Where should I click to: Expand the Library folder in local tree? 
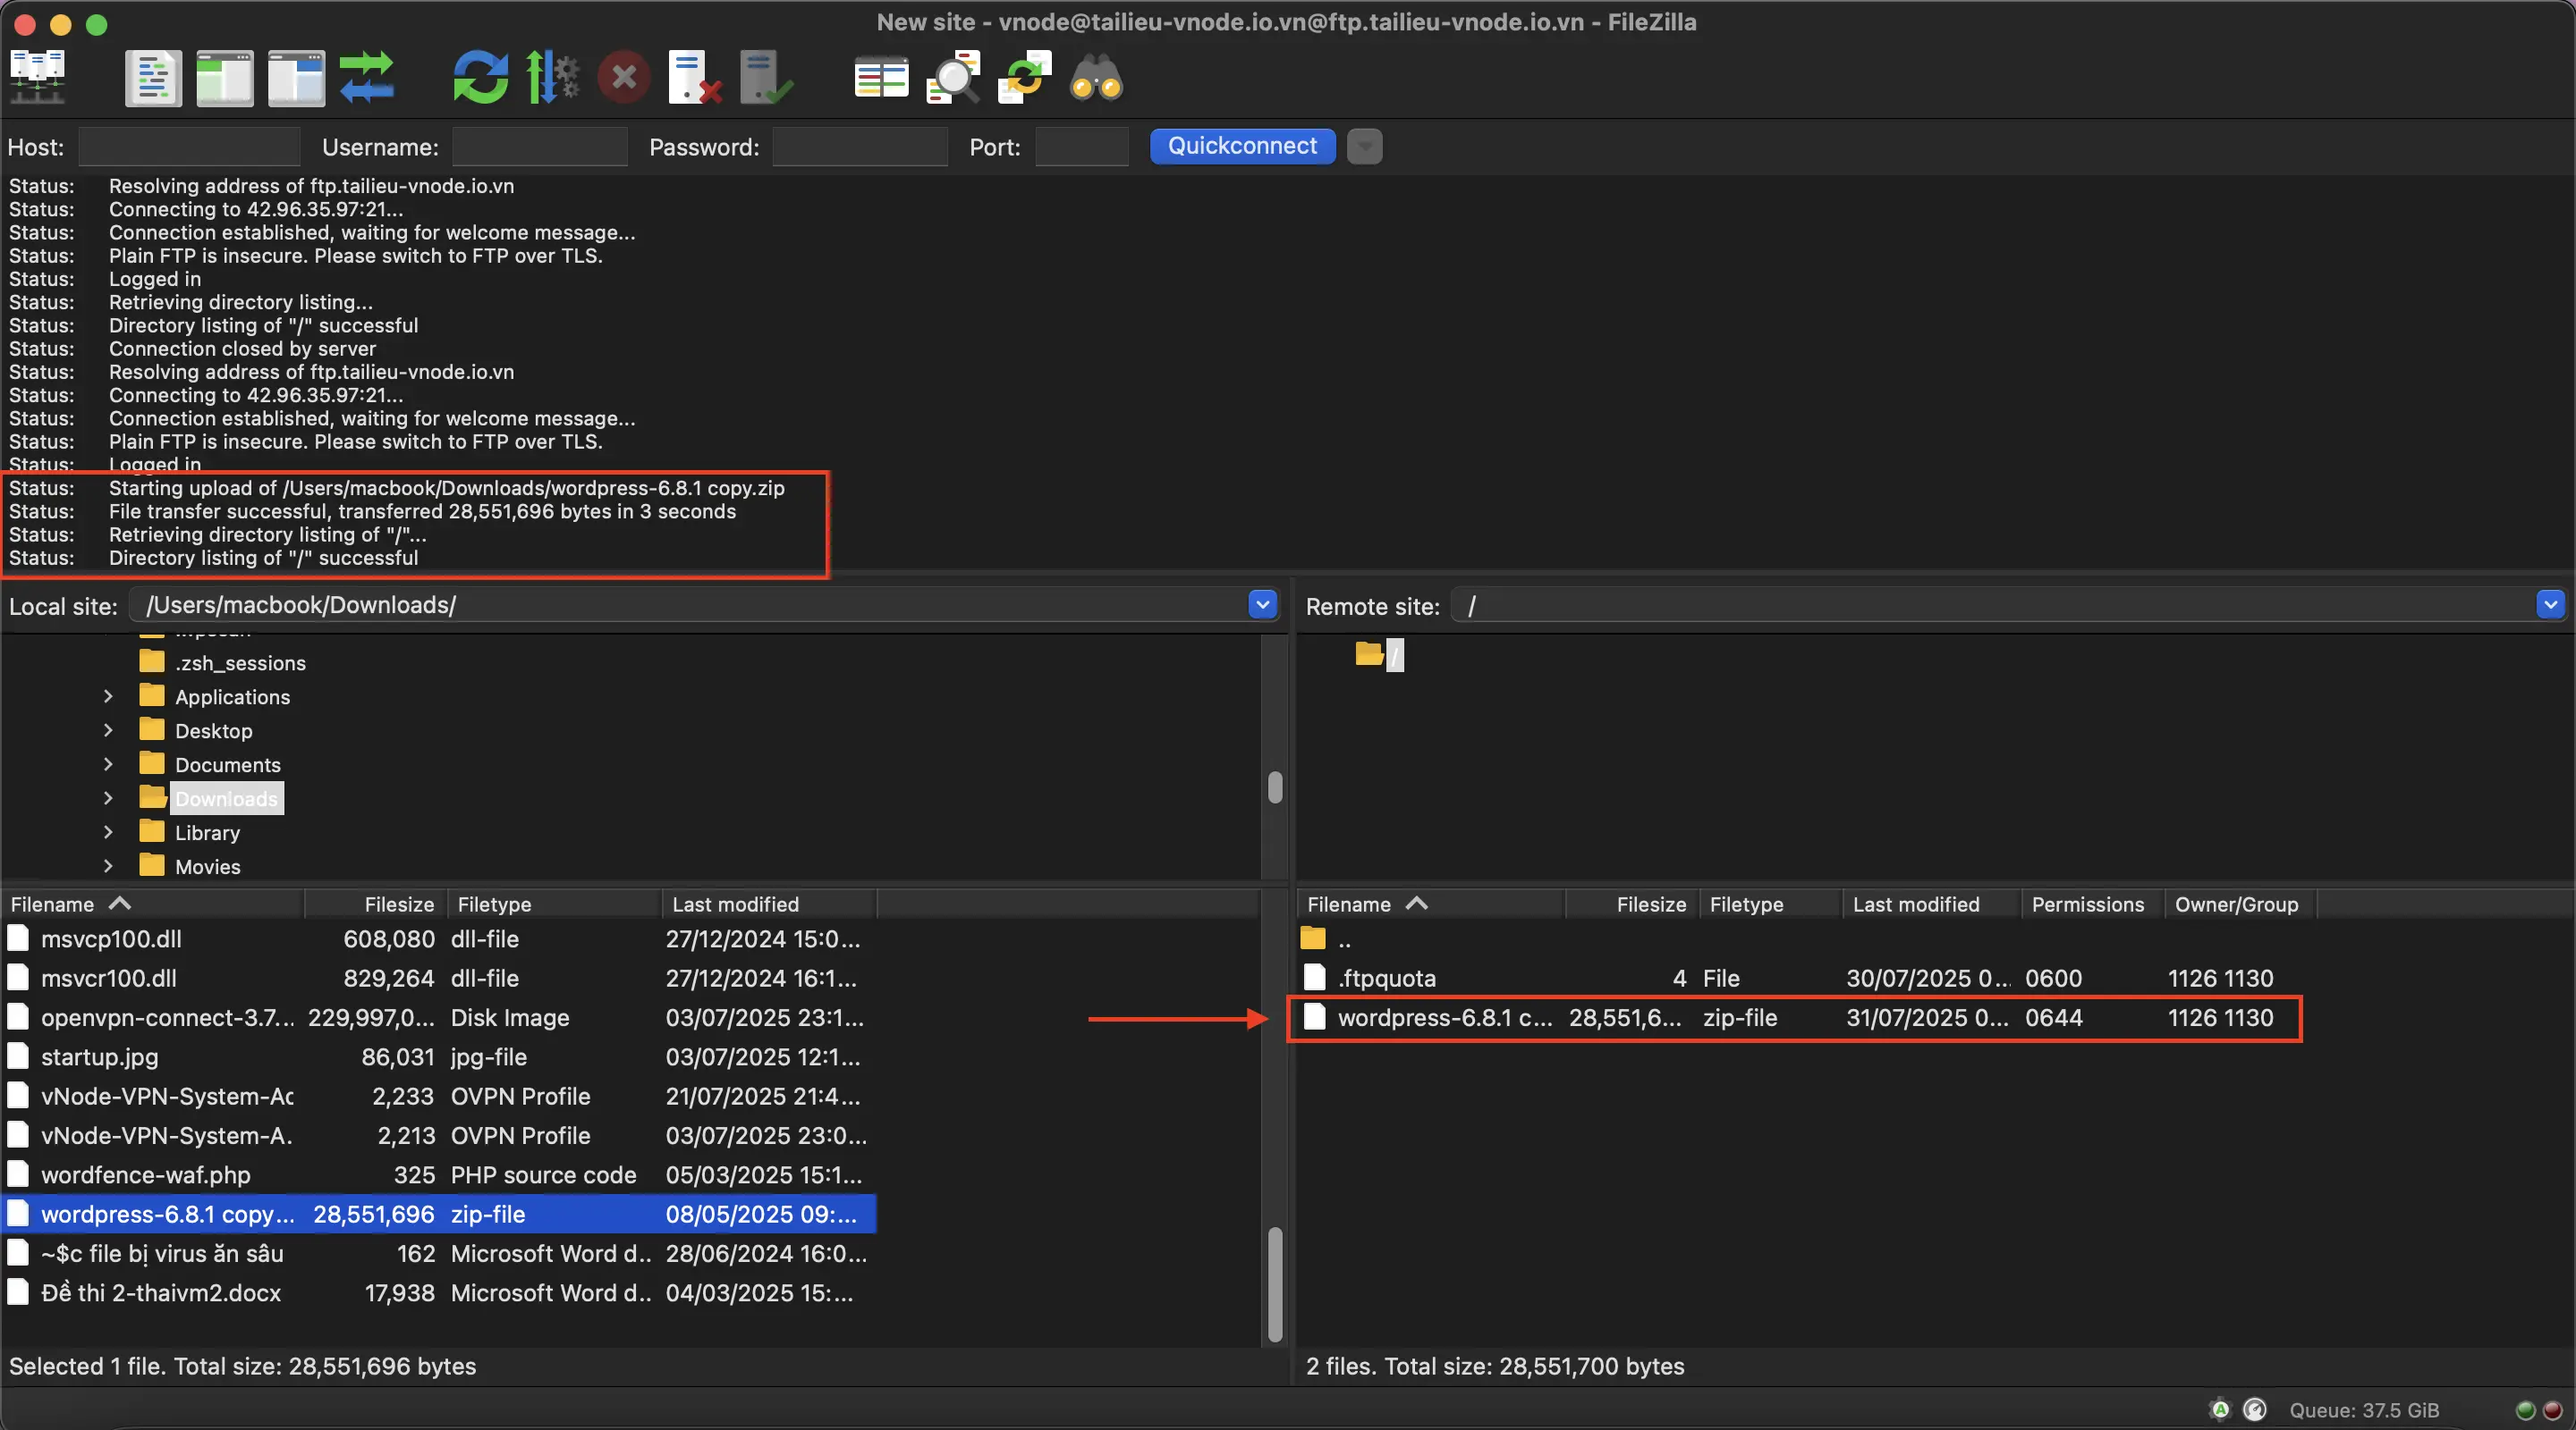click(108, 832)
